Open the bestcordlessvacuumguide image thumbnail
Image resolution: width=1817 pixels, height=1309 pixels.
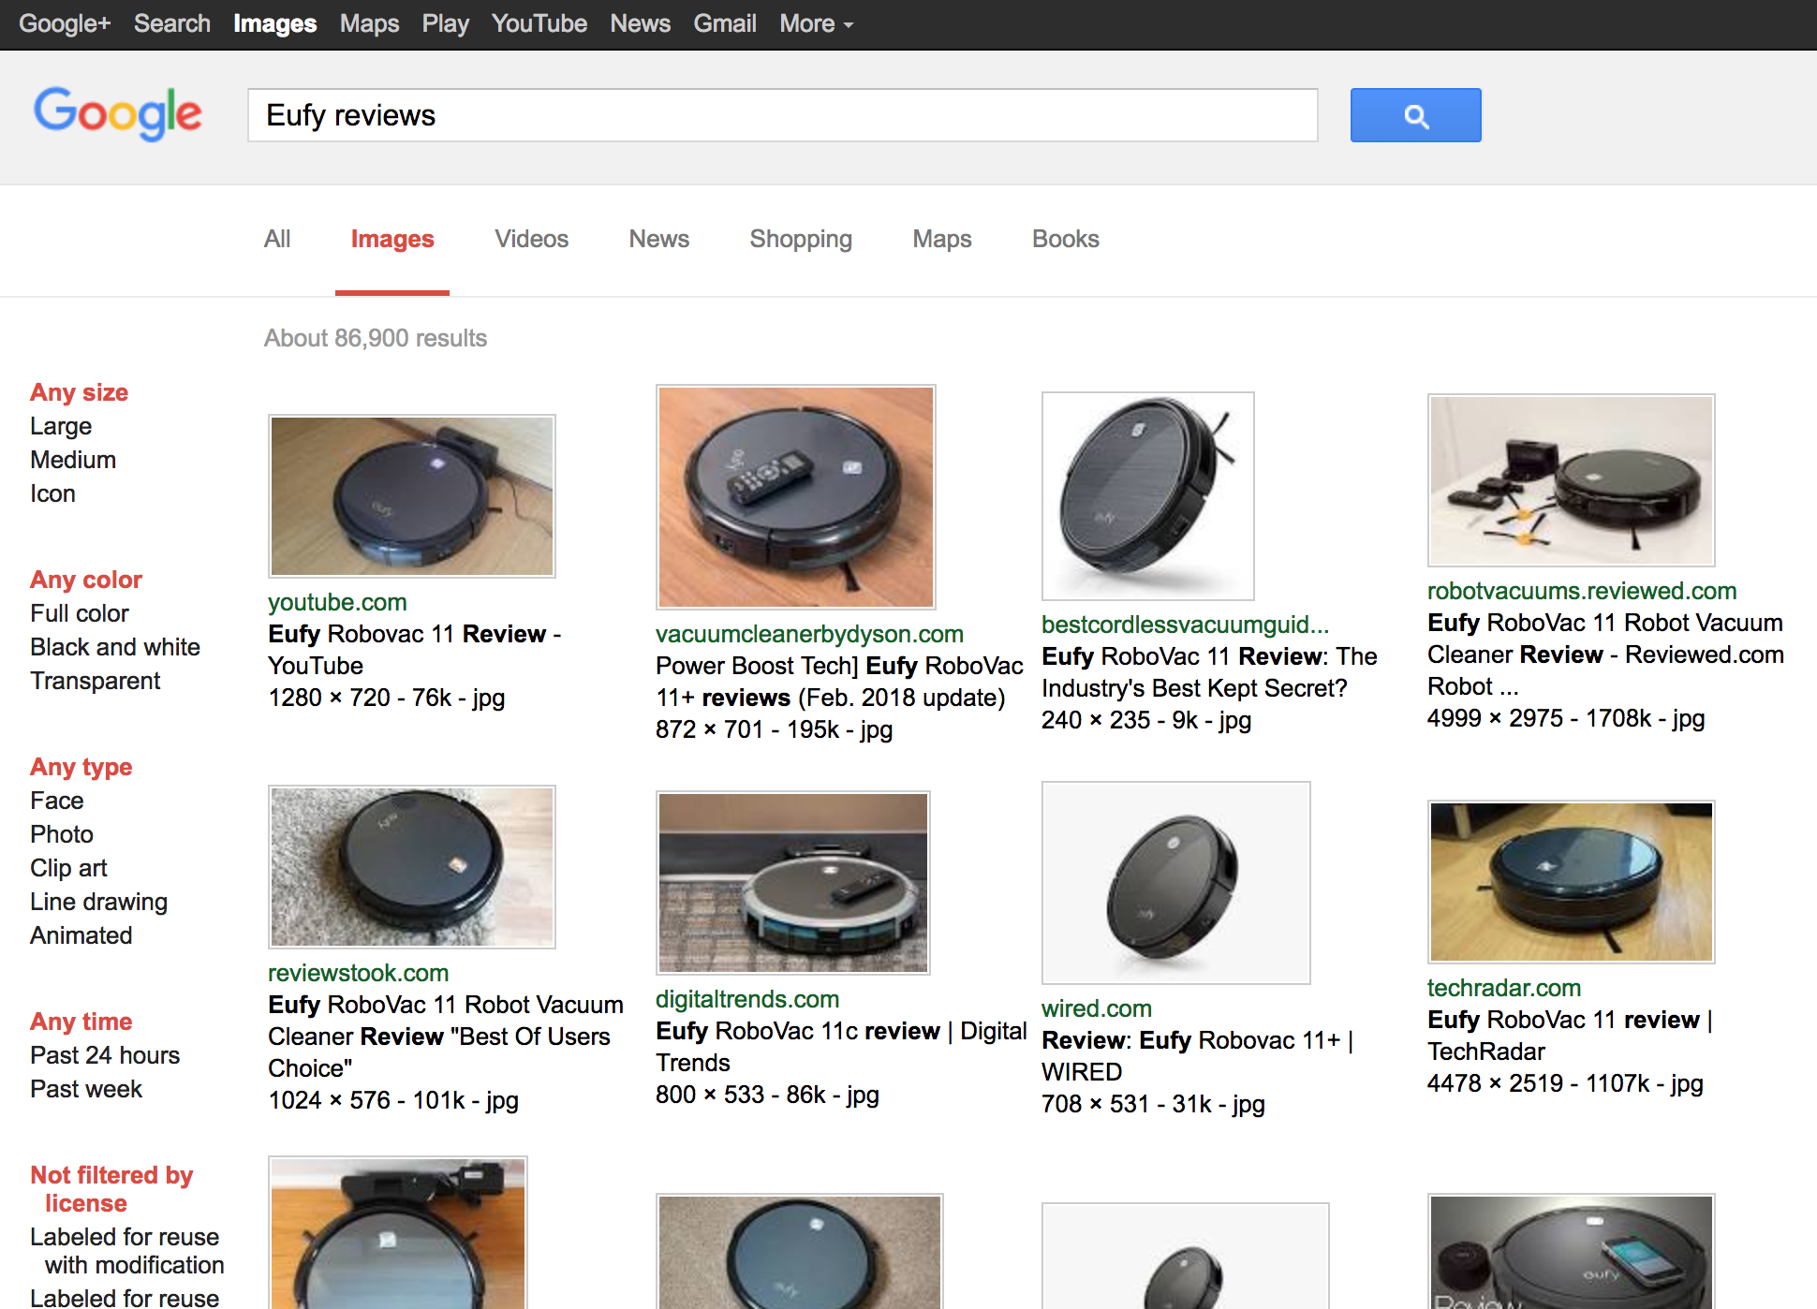(x=1148, y=496)
